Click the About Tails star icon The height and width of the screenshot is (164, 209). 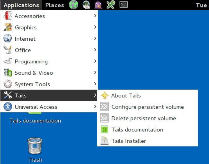(104, 96)
